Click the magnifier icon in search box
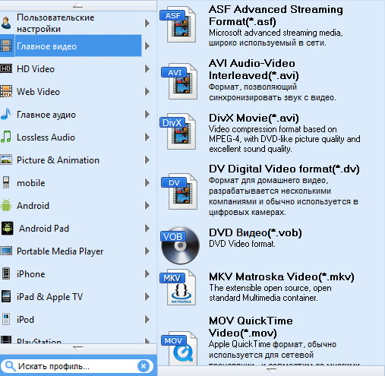Viewport: 385px width, 376px height. coord(10,366)
